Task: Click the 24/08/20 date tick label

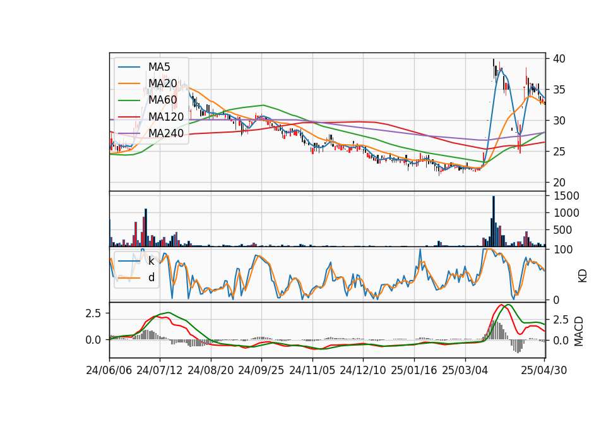Action: pyautogui.click(x=211, y=370)
